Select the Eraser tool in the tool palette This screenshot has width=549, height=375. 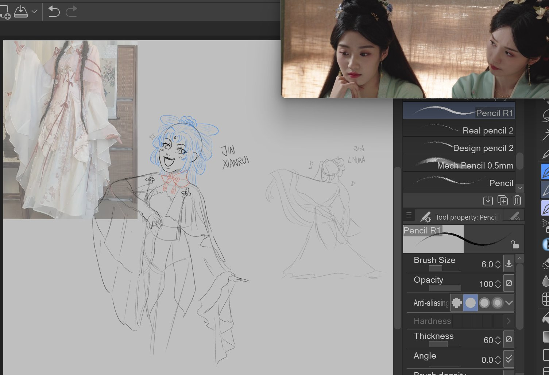tap(545, 263)
